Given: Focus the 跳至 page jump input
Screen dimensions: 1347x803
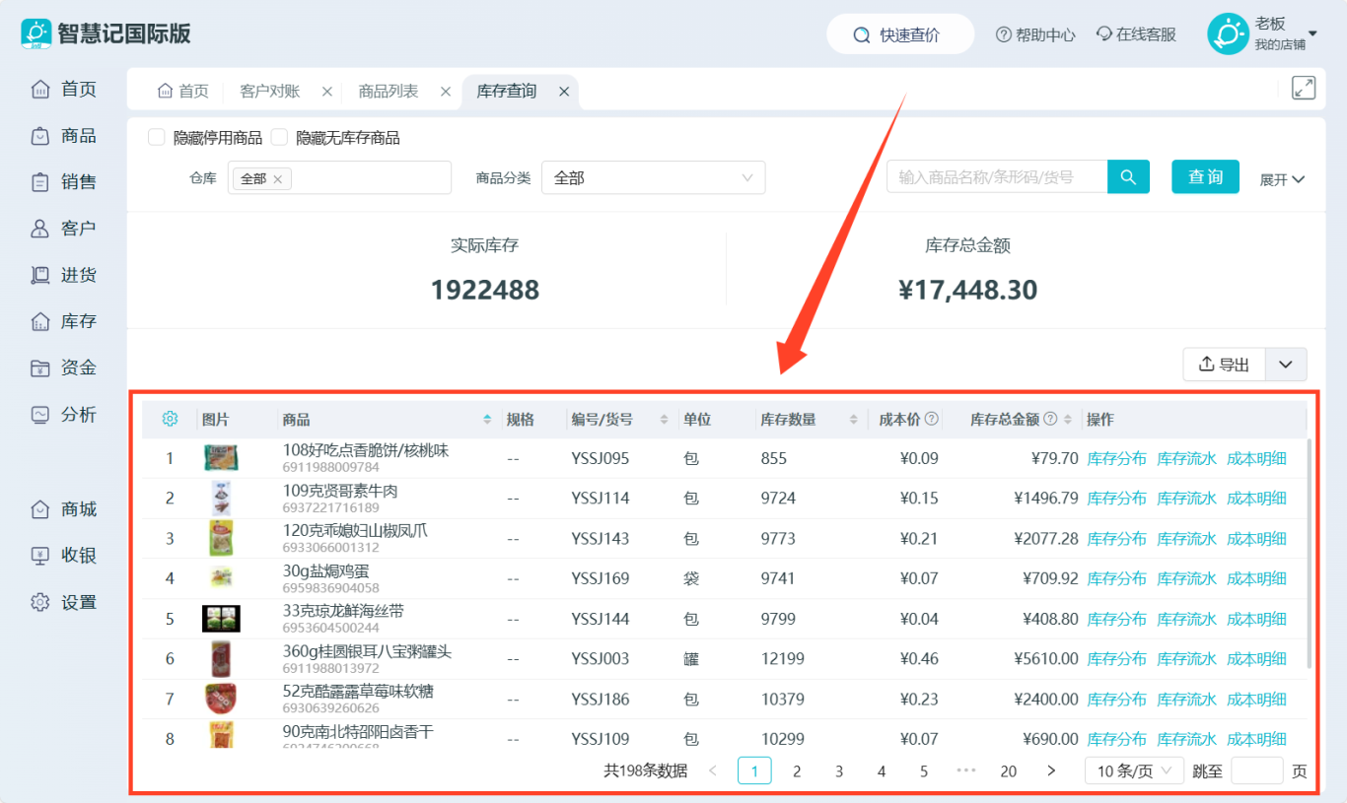Looking at the screenshot, I should (1257, 770).
